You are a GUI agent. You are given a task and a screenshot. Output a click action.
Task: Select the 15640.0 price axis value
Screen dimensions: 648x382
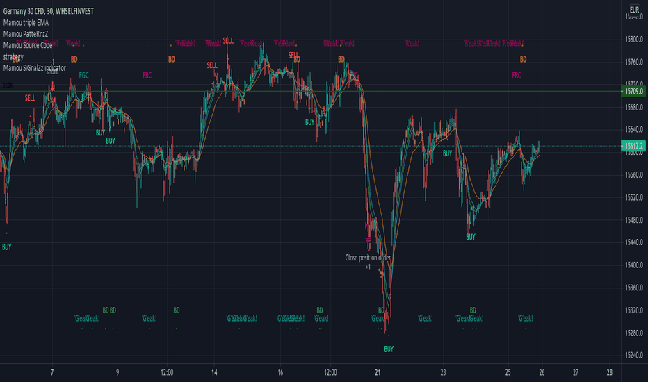[x=634, y=130]
